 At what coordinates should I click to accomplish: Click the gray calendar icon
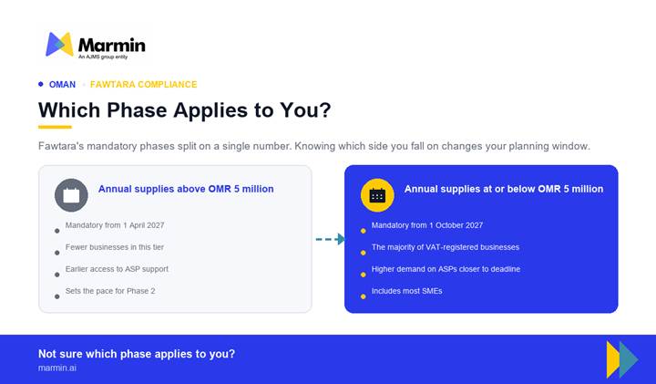click(x=71, y=195)
